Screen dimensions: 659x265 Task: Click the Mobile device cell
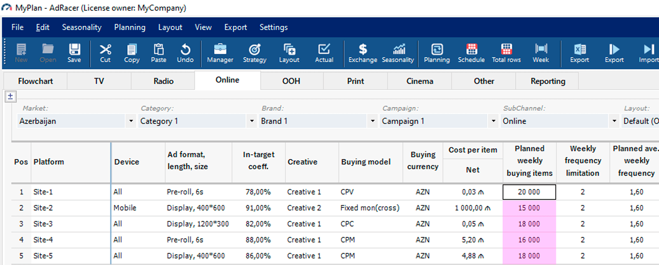click(x=138, y=208)
